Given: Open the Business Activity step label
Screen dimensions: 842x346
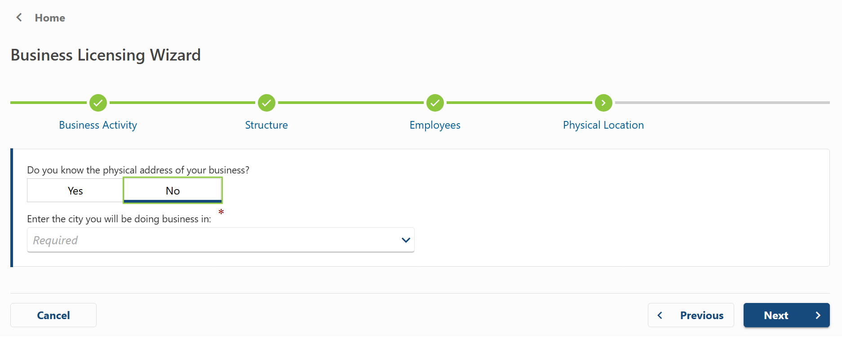Looking at the screenshot, I should tap(98, 125).
